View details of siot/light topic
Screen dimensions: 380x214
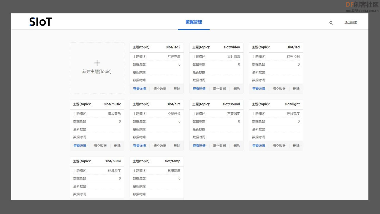tap(259, 146)
